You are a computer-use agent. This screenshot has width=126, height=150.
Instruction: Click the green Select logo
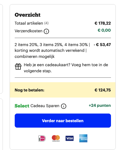point(22,106)
